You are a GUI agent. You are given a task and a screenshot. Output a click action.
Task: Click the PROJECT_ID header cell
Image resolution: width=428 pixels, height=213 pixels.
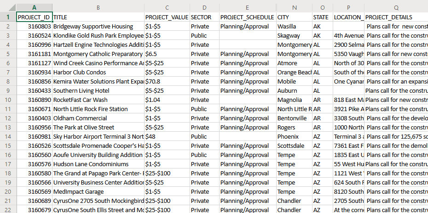[x=35, y=17]
